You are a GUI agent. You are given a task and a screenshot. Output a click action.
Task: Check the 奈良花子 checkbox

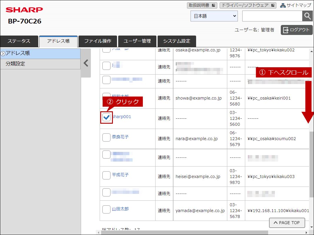[106, 137]
